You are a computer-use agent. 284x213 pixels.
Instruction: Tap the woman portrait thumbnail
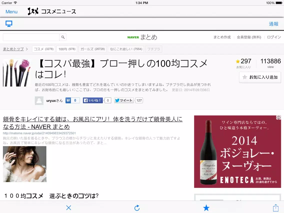pyautogui.click(x=25, y=164)
